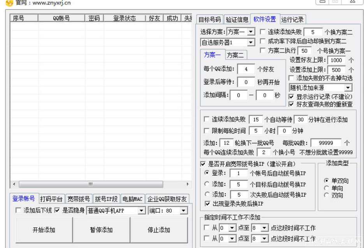Select 添加 个目标后自动拨号换IP radio
This screenshot has width=364, height=248.
click(207, 184)
